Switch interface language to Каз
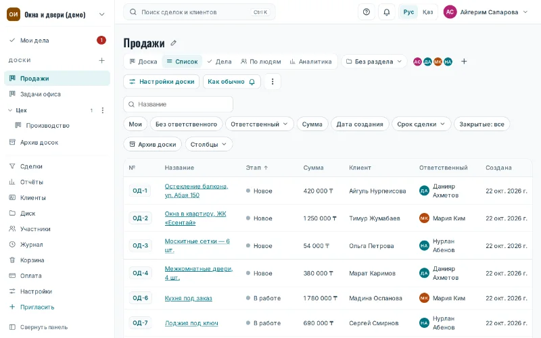This screenshot has width=541, height=338. (427, 12)
